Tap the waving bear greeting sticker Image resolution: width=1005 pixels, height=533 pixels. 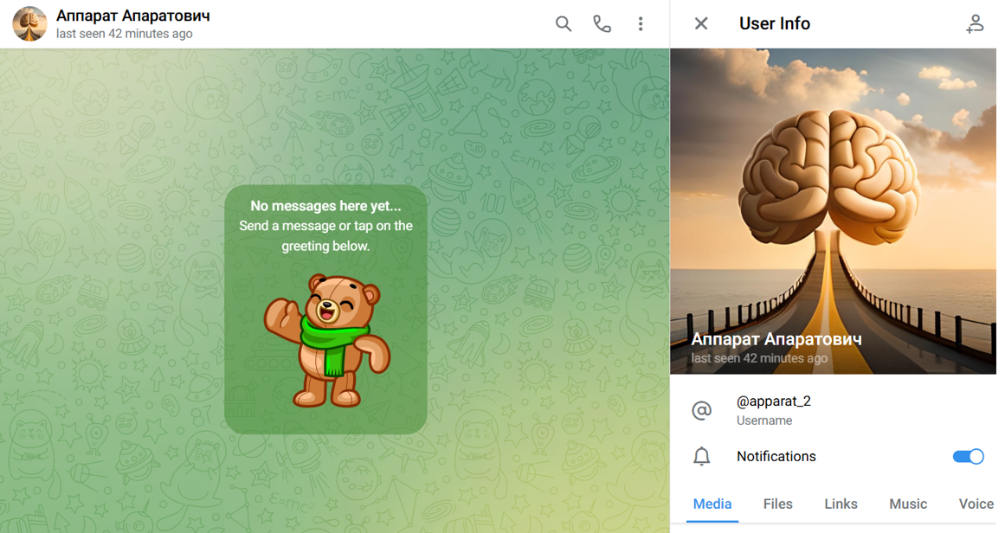point(326,341)
